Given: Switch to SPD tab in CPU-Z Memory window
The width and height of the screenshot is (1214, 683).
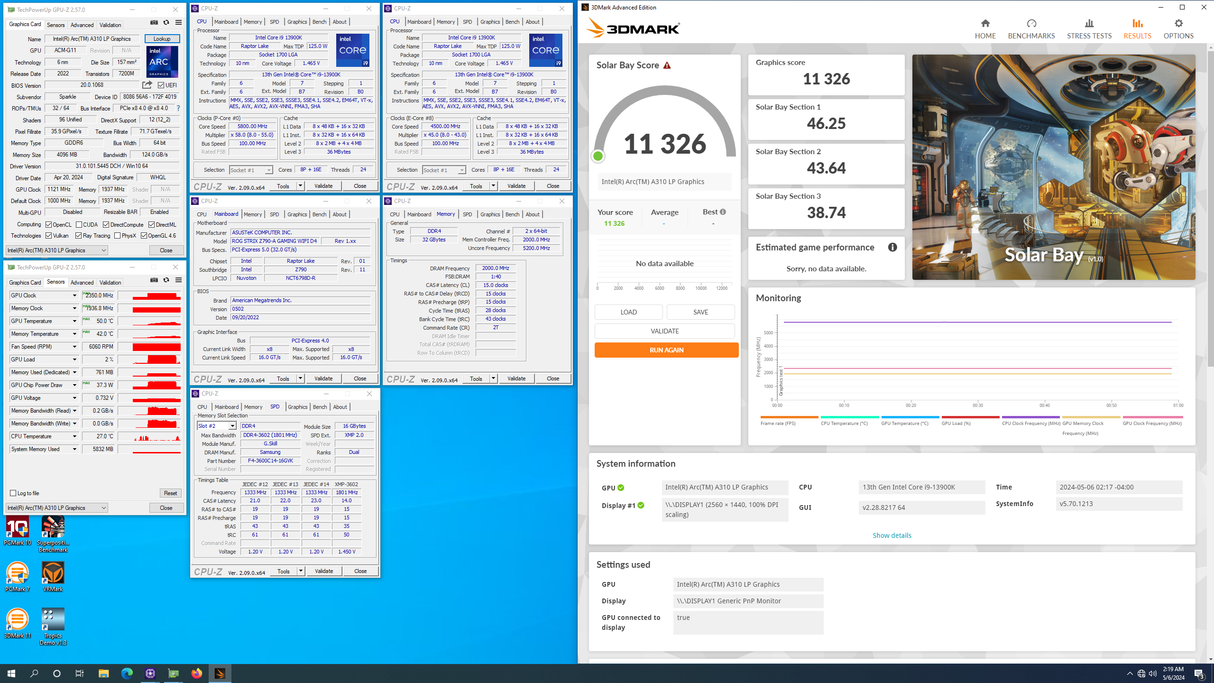Looking at the screenshot, I should pos(467,214).
